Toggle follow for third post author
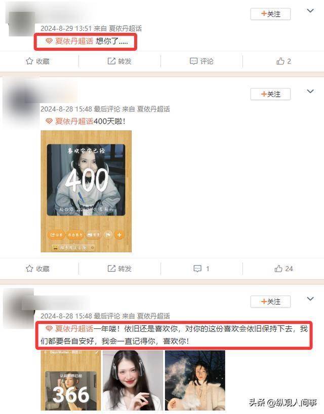The height and width of the screenshot is (414, 324). click(x=270, y=302)
